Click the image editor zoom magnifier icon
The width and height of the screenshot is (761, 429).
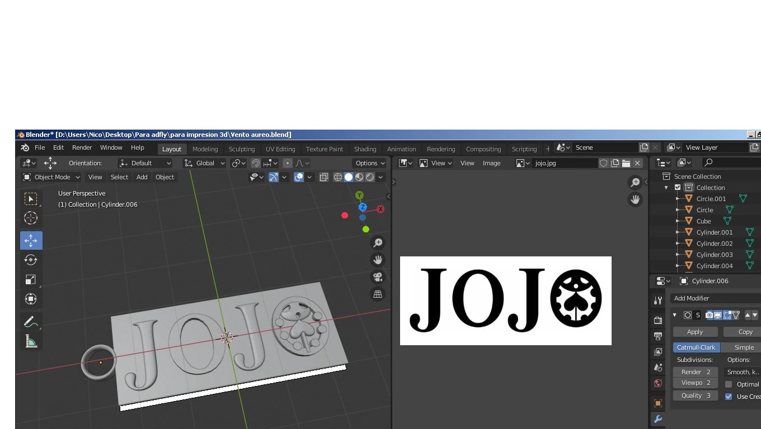[635, 183]
